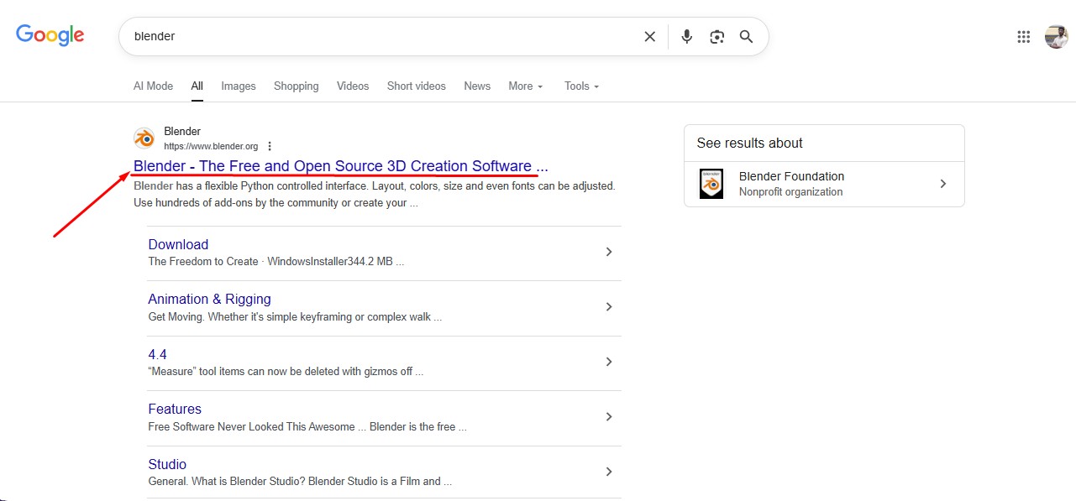The width and height of the screenshot is (1076, 501).
Task: Open the Animation & Rigging sitelink
Action: click(x=209, y=299)
